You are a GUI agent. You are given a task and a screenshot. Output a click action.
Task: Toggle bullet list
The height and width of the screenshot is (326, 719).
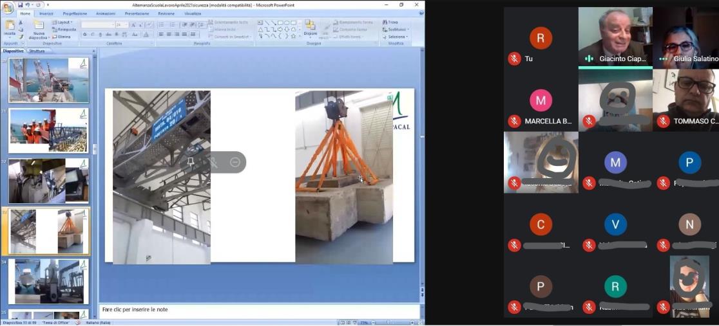tap(161, 24)
